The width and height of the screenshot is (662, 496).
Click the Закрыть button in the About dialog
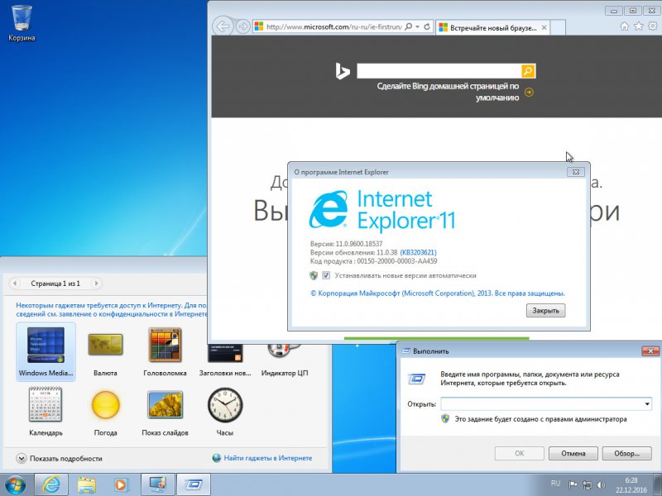click(x=545, y=311)
